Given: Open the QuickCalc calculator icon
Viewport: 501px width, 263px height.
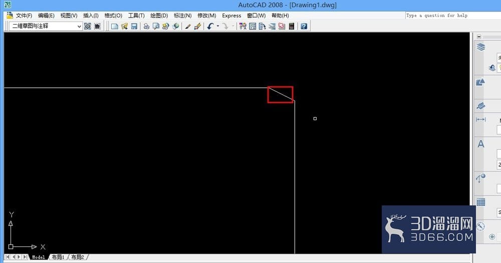Looking at the screenshot, I should (x=291, y=26).
